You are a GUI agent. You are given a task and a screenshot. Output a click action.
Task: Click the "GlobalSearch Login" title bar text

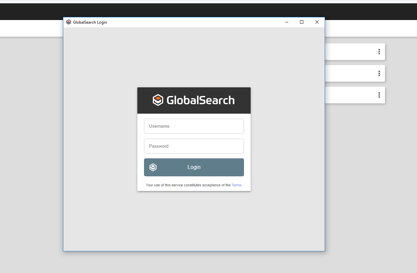(x=90, y=22)
